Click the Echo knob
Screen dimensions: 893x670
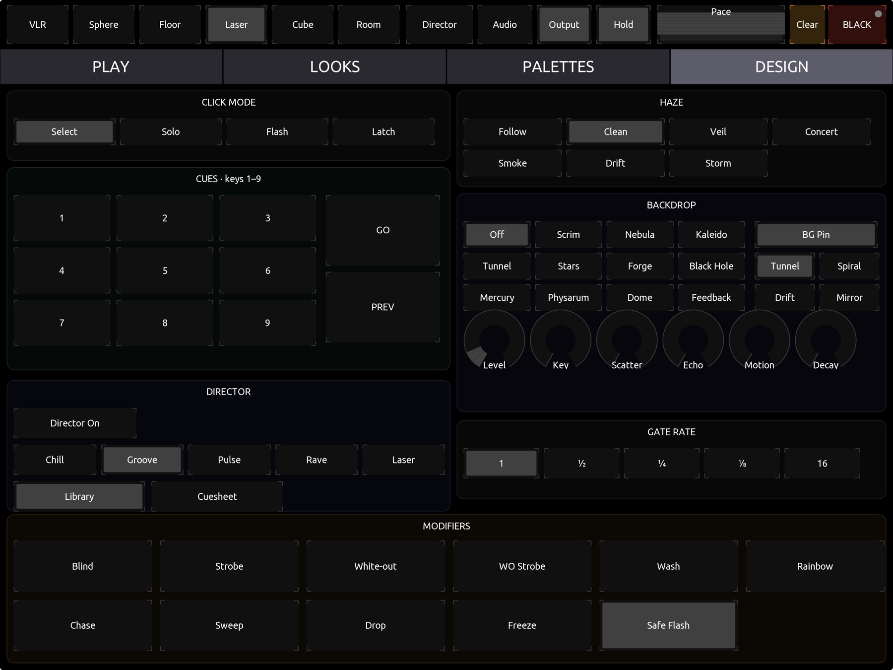693,340
